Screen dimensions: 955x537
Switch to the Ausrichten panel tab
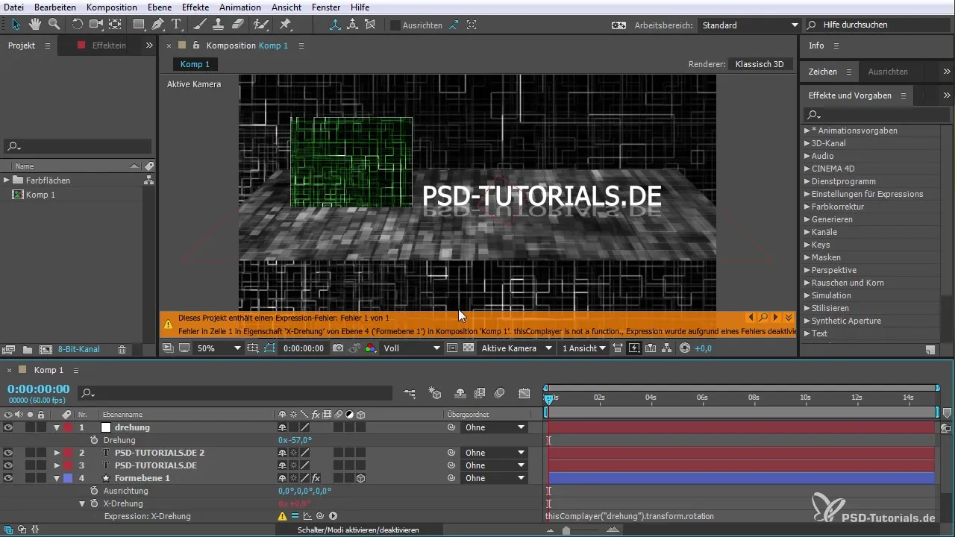tap(888, 72)
